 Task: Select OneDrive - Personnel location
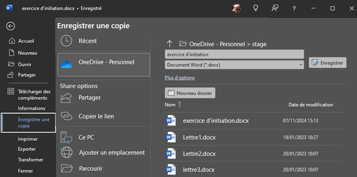point(104,65)
